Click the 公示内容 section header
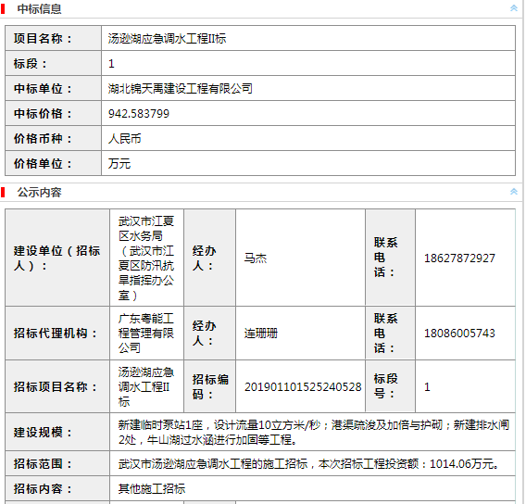 pos(39,193)
